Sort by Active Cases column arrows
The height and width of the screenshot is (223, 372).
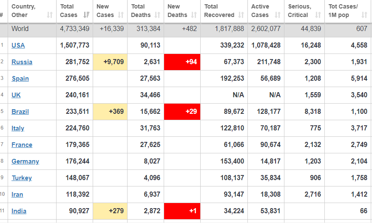278,15
